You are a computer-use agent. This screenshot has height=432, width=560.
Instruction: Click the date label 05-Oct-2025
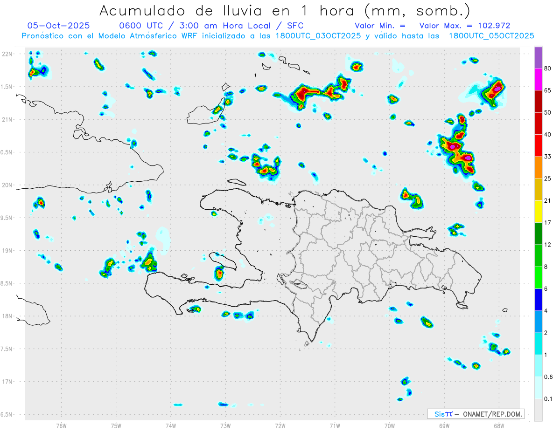pos(59,26)
